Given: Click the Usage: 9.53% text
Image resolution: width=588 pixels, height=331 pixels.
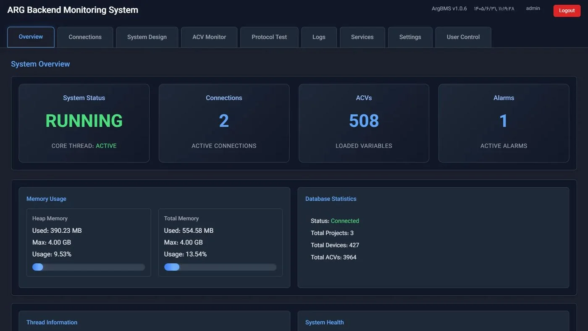Looking at the screenshot, I should pyautogui.click(x=52, y=254).
